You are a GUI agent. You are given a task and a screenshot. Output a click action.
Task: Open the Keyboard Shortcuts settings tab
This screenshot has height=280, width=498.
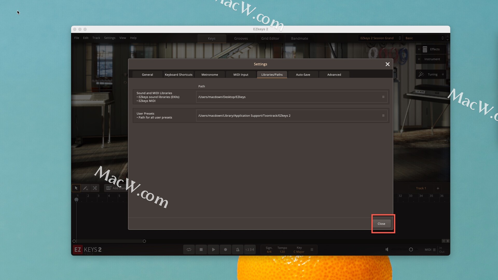coord(178,75)
